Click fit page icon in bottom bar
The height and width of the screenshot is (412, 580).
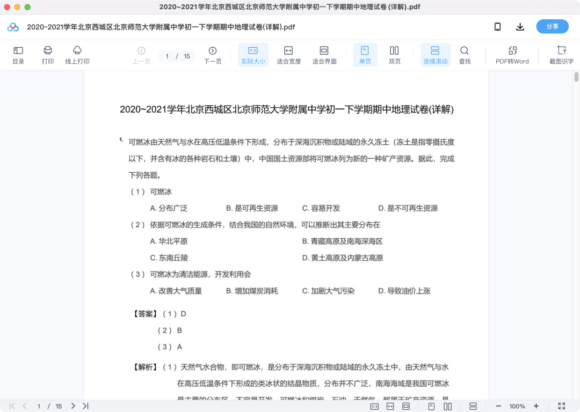click(406, 406)
